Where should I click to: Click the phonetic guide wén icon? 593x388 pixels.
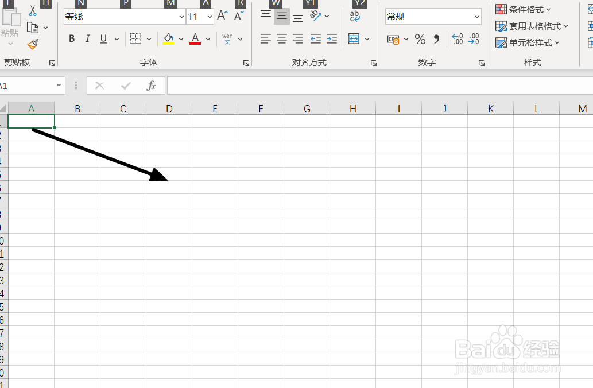[x=227, y=38]
